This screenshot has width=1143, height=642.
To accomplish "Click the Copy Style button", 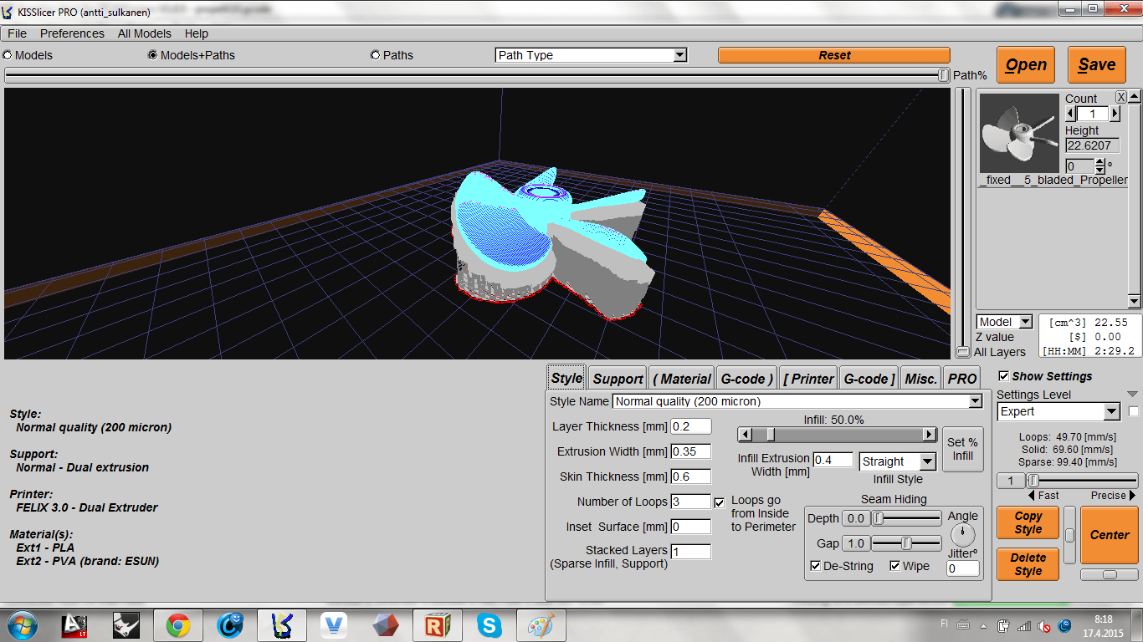I will click(1028, 523).
